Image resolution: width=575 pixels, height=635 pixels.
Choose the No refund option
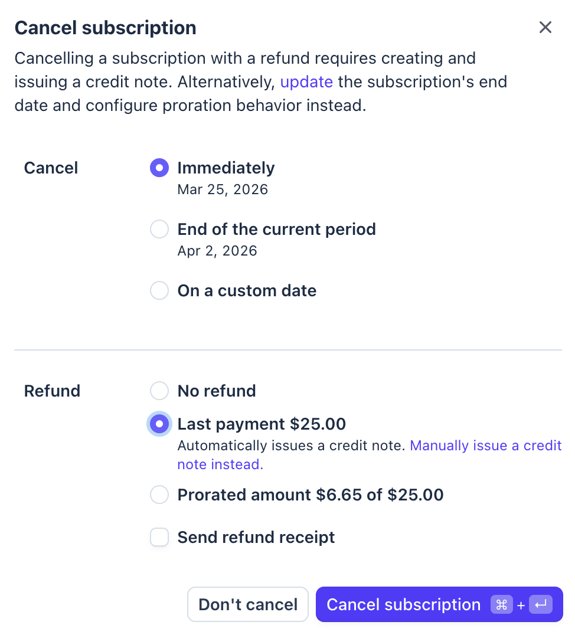tap(159, 391)
